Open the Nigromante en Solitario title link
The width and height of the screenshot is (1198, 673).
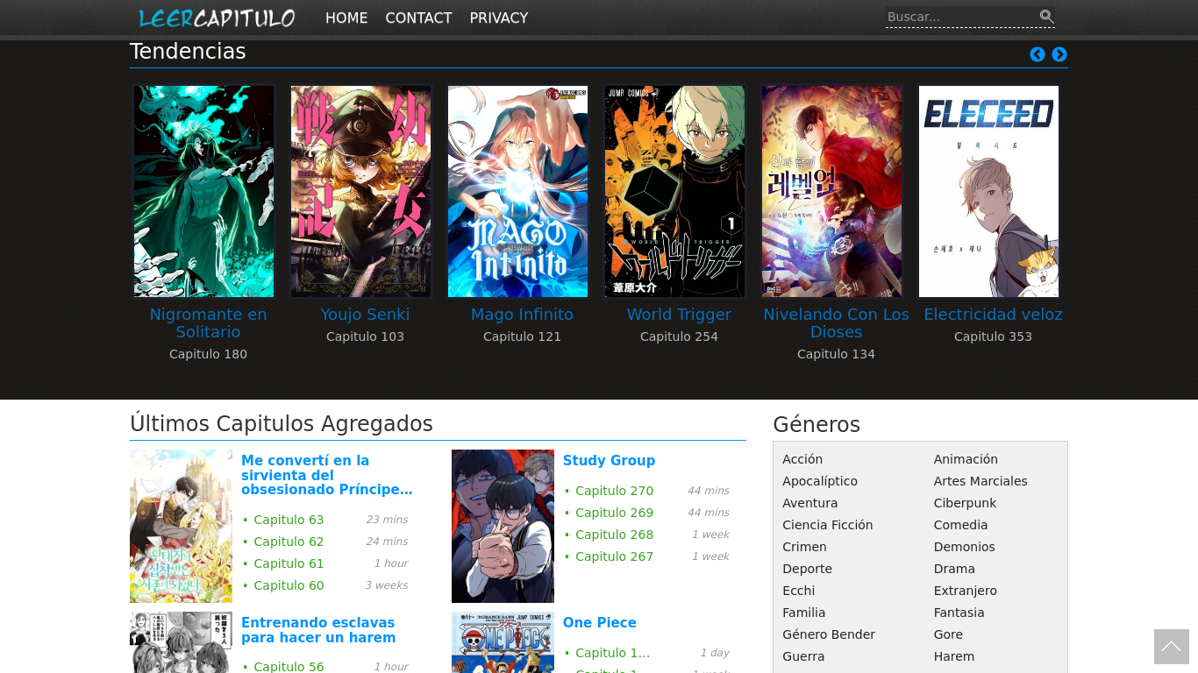point(208,323)
